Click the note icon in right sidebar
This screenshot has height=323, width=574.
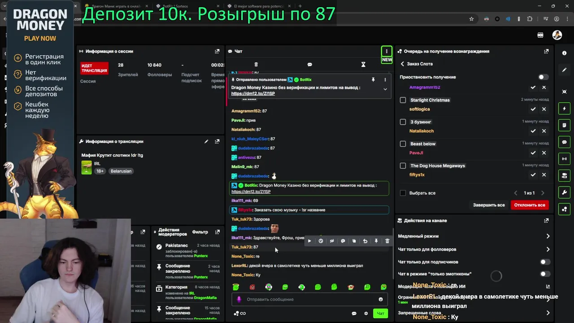point(564,125)
